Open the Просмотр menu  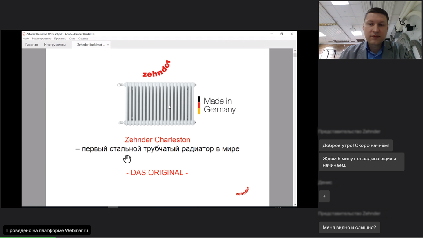coord(60,39)
